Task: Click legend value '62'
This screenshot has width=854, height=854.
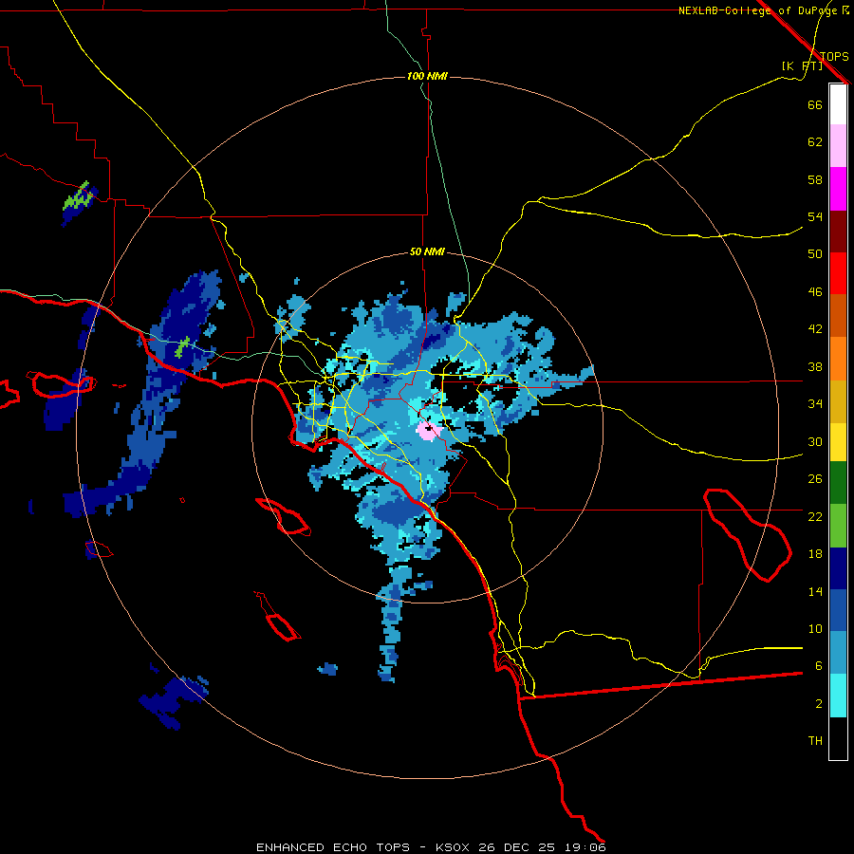Action: [815, 142]
